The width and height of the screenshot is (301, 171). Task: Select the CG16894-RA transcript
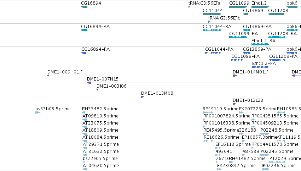84,30
